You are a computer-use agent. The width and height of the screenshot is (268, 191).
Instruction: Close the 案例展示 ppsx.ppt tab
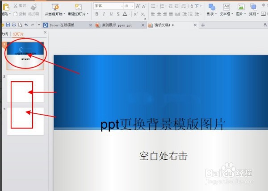pyautogui.click(x=143, y=25)
